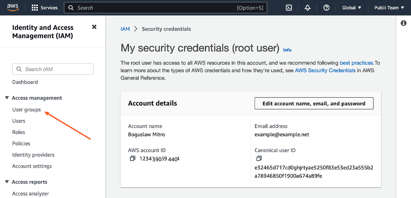Screen dimensions: 411x198
Task: Open the help question mark menu
Action: coord(326,7)
